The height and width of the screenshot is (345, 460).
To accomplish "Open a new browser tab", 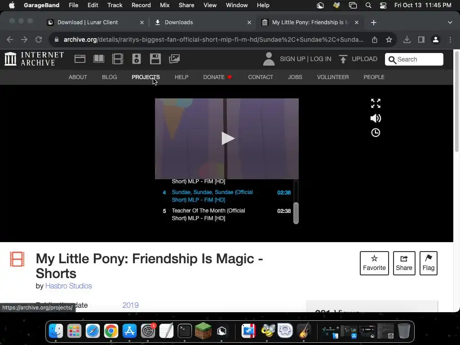I will pos(373,22).
